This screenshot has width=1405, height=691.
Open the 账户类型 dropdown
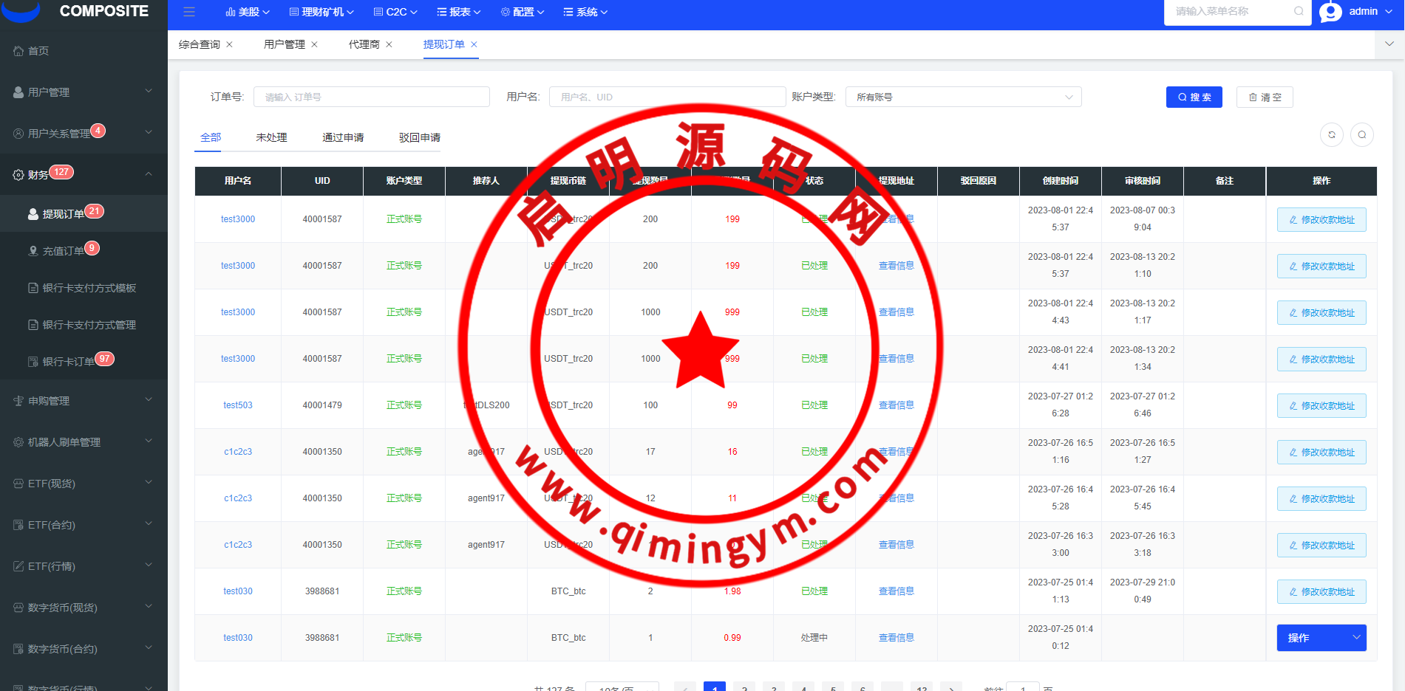(963, 97)
